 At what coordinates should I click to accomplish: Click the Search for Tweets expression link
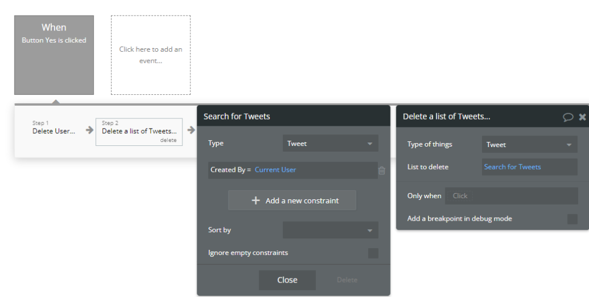coord(512,167)
